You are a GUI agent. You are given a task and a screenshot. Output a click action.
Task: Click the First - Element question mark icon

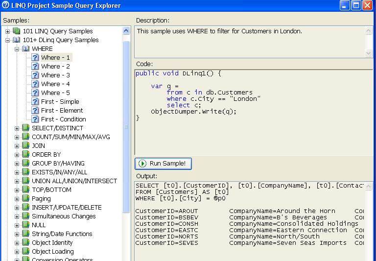click(x=35, y=110)
